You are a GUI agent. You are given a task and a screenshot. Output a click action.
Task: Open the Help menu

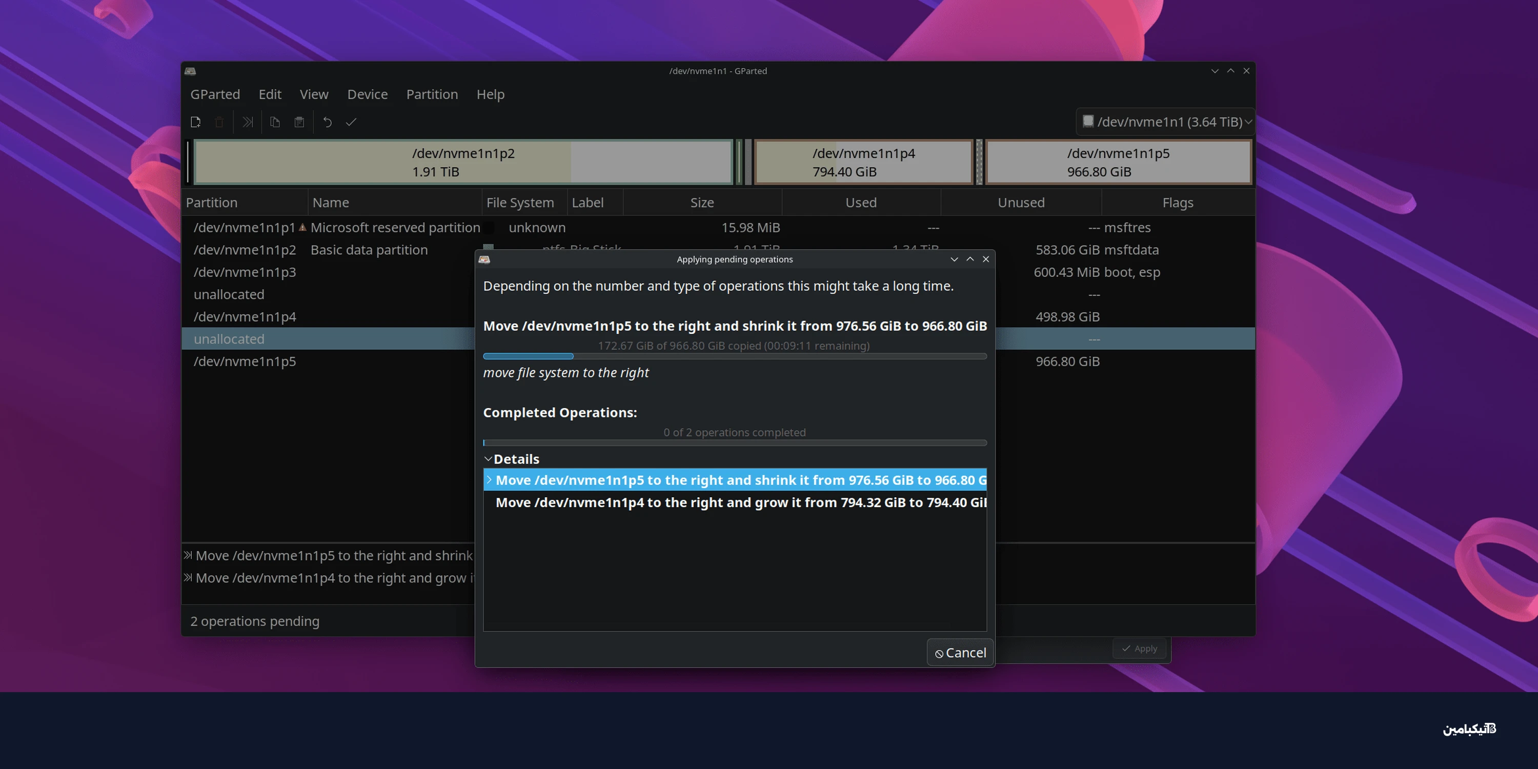click(x=490, y=94)
